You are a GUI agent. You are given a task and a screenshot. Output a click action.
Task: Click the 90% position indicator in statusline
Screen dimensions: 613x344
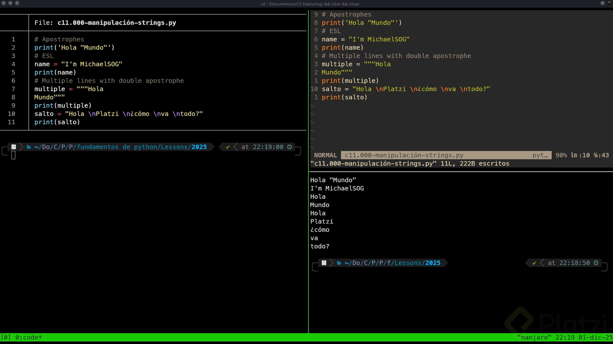[x=561, y=155]
